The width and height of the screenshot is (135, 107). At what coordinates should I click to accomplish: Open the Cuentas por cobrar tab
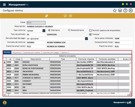[32, 52]
